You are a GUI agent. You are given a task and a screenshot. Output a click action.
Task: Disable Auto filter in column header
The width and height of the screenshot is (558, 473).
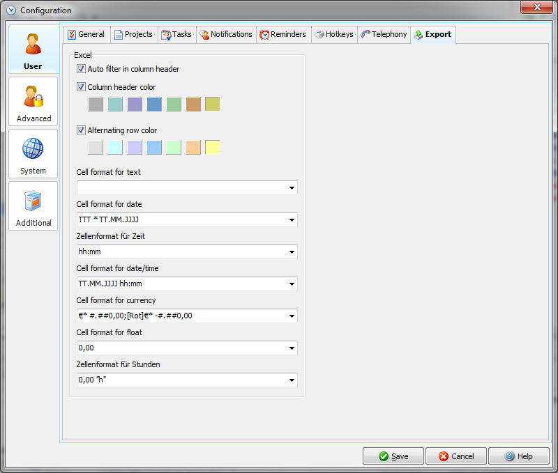81,69
